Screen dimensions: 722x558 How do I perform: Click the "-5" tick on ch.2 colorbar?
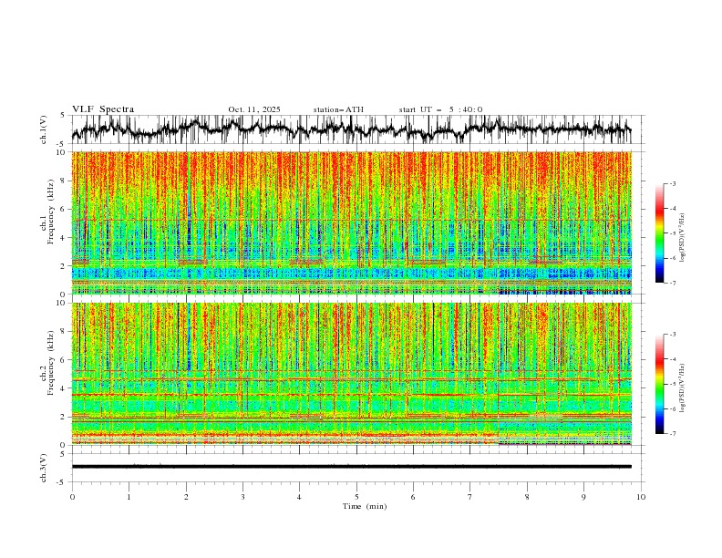click(672, 384)
